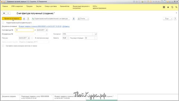Save document with the floppy disk icon
This screenshot has width=179, height=101.
pos(24,19)
